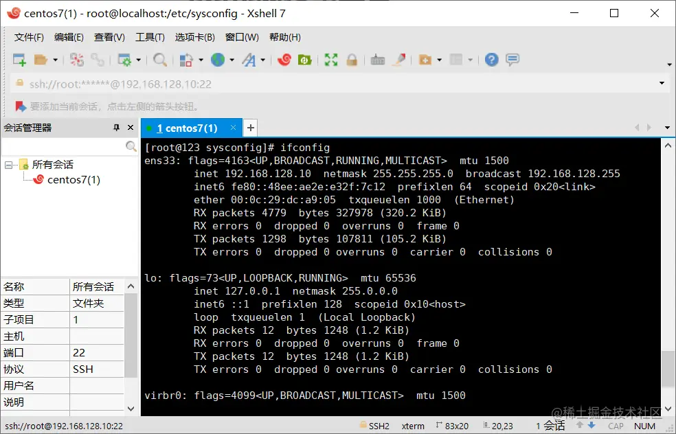Viewport: 676px width, 434px height.
Task: Click properties panel scroll down arrow
Action: click(x=131, y=409)
